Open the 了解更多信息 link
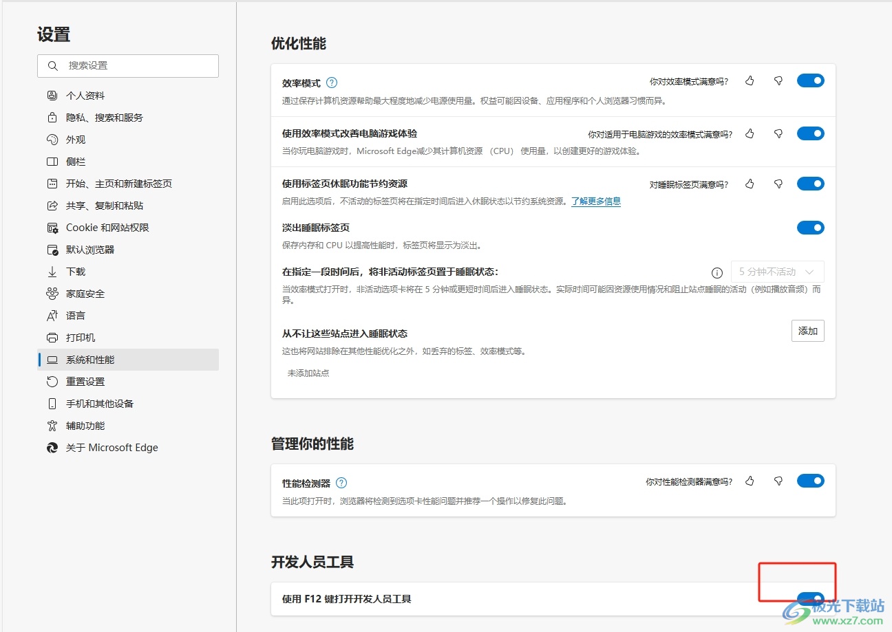This screenshot has height=632, width=892. 596,201
